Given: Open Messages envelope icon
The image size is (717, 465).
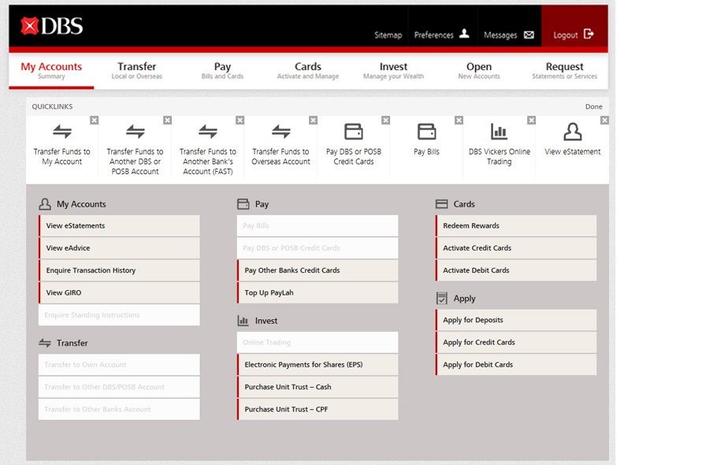Looking at the screenshot, I should point(529,35).
